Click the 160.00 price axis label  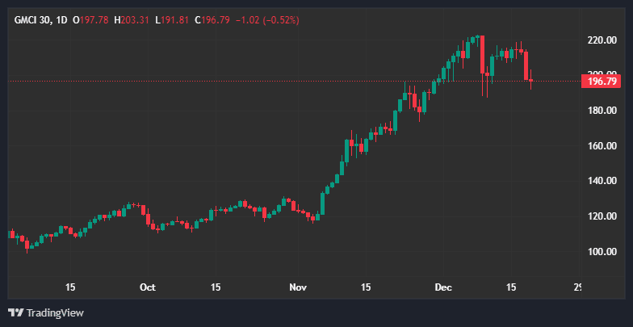pyautogui.click(x=602, y=146)
